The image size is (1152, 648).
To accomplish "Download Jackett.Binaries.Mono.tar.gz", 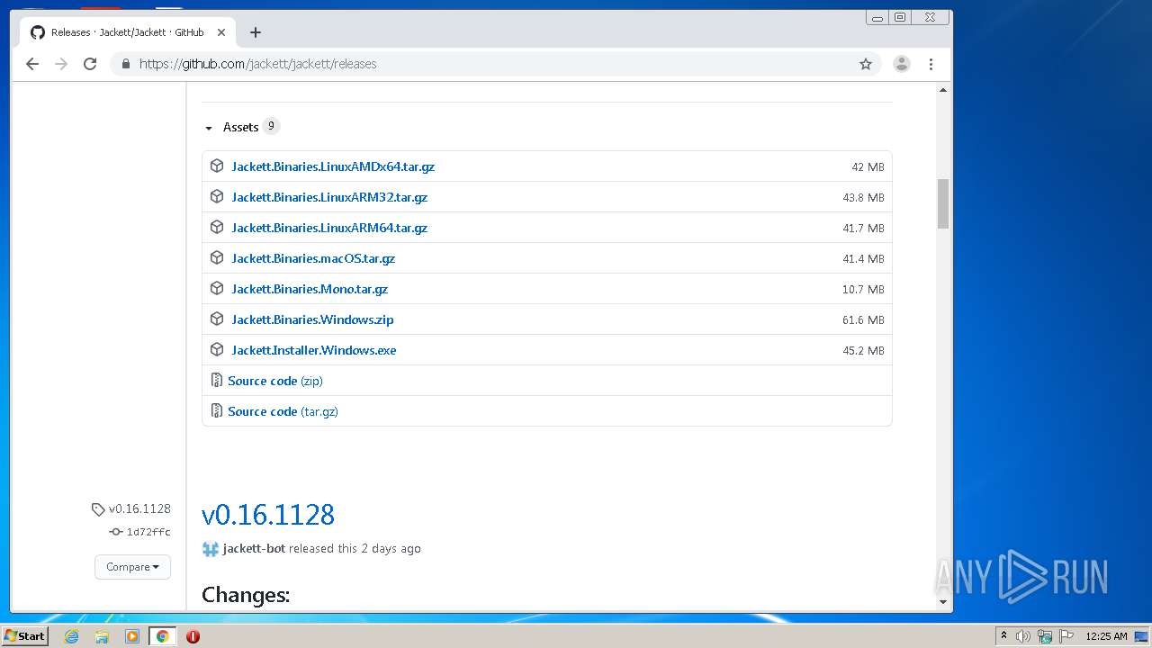I will pyautogui.click(x=310, y=289).
